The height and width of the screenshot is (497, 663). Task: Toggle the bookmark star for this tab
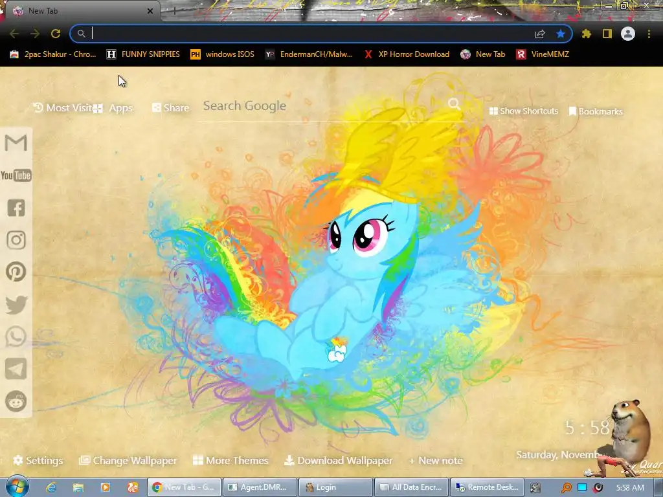pos(561,34)
